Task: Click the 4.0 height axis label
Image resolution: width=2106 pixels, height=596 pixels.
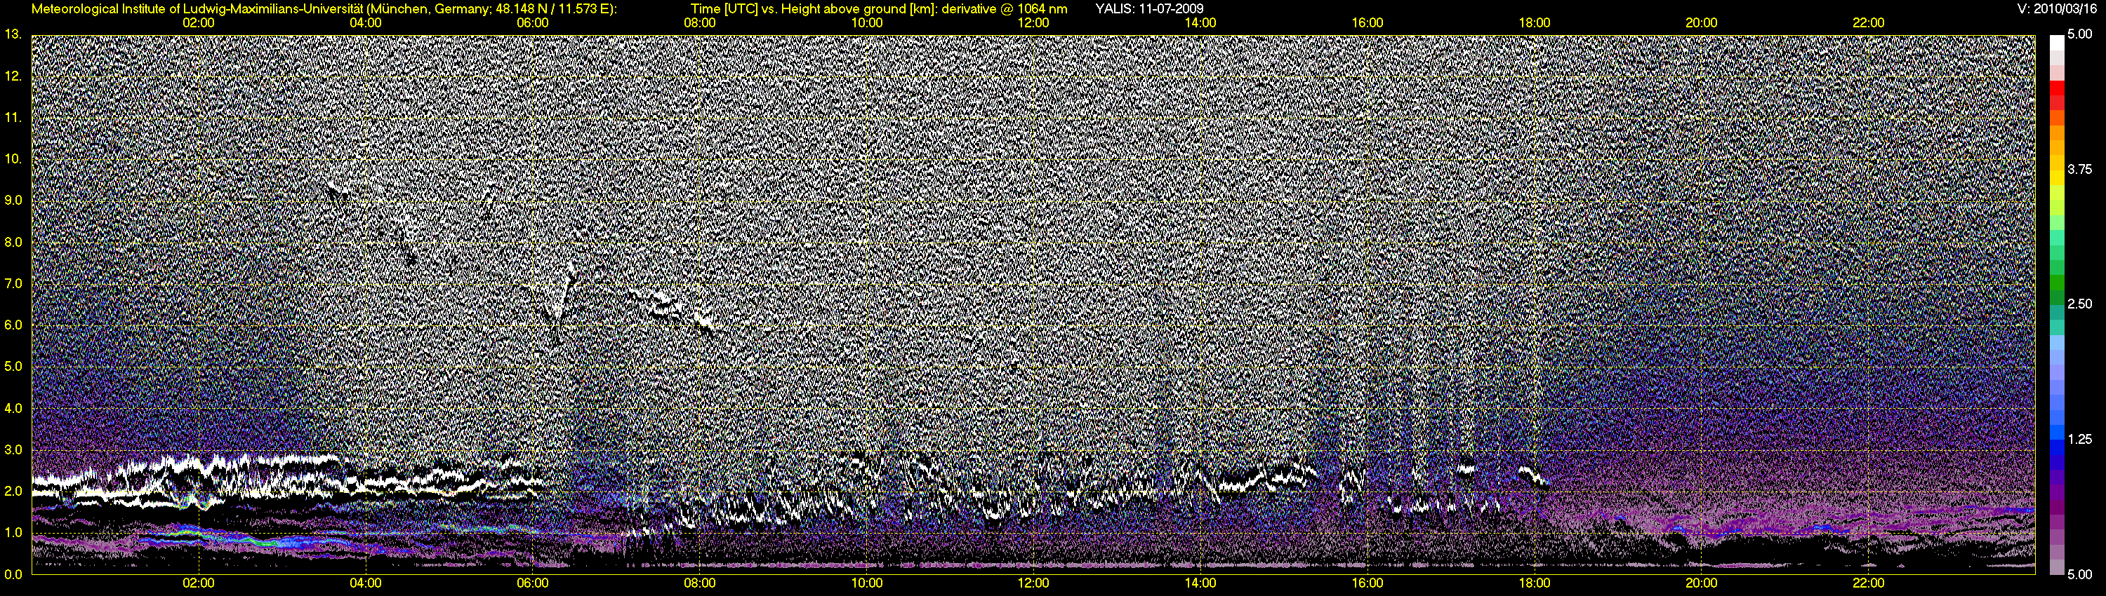Action: [x=14, y=408]
